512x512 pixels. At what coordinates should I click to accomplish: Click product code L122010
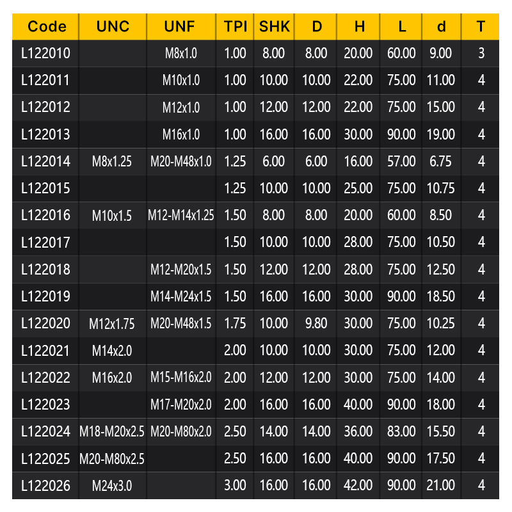tap(46, 53)
